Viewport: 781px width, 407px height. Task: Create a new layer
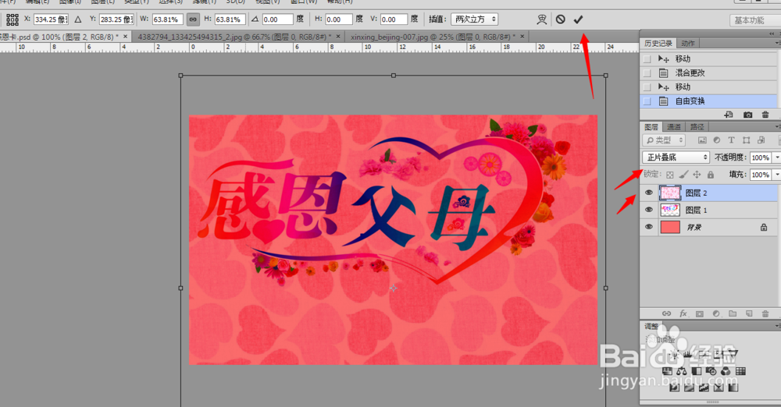tap(749, 313)
